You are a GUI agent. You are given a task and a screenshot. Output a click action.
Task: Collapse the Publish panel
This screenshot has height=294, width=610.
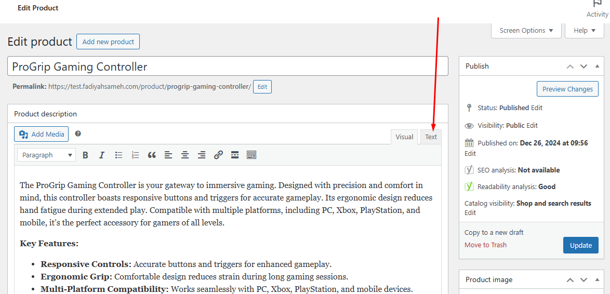tap(597, 66)
